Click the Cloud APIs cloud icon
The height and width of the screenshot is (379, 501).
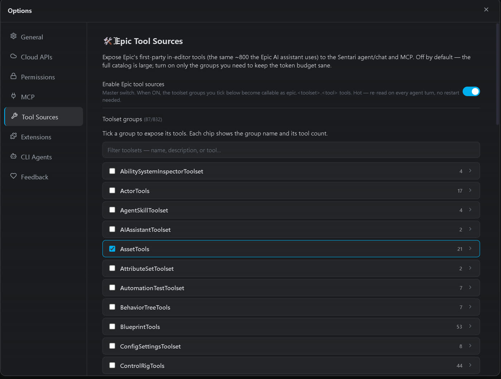[x=14, y=56]
